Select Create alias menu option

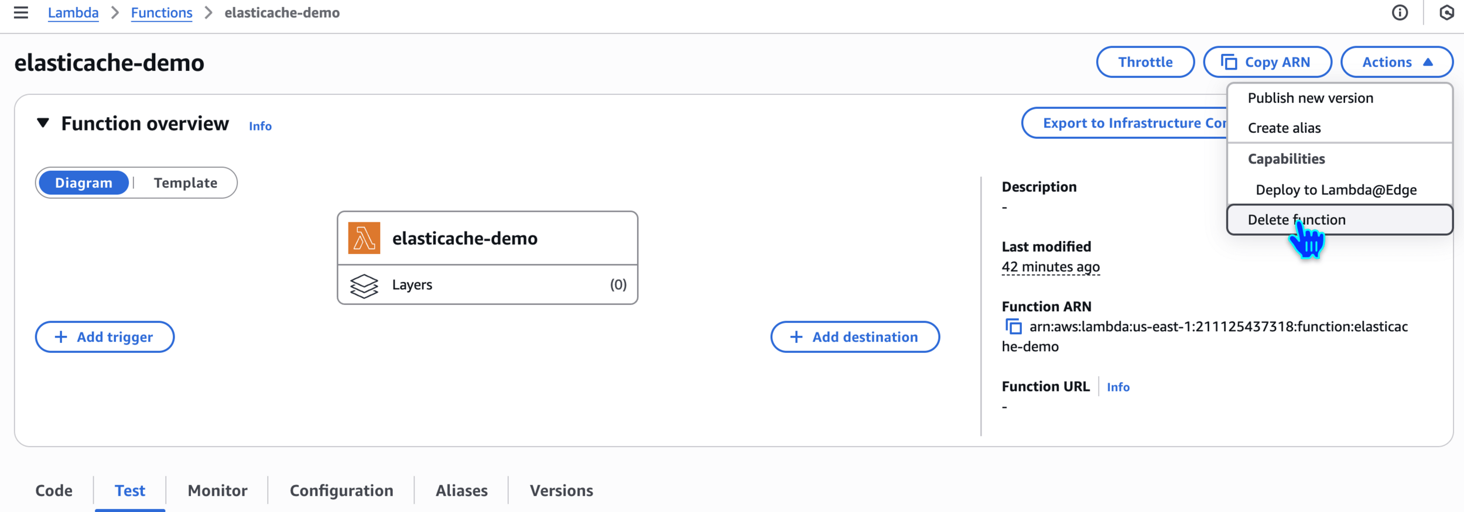[1284, 128]
